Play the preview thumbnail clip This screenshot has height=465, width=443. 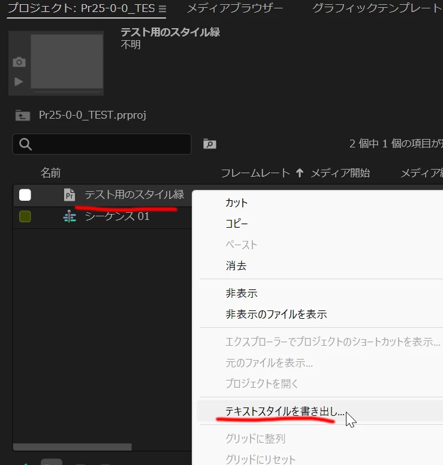click(19, 81)
